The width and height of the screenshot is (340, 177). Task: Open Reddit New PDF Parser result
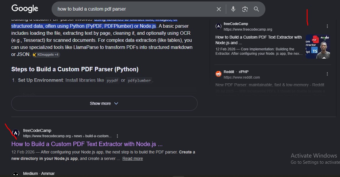270,85
